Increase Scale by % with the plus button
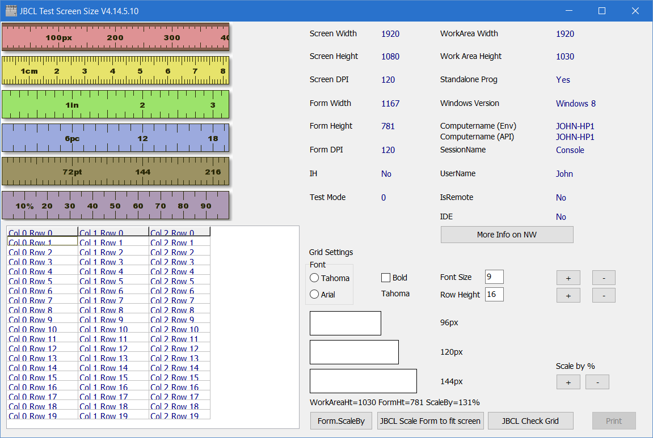 [568, 382]
